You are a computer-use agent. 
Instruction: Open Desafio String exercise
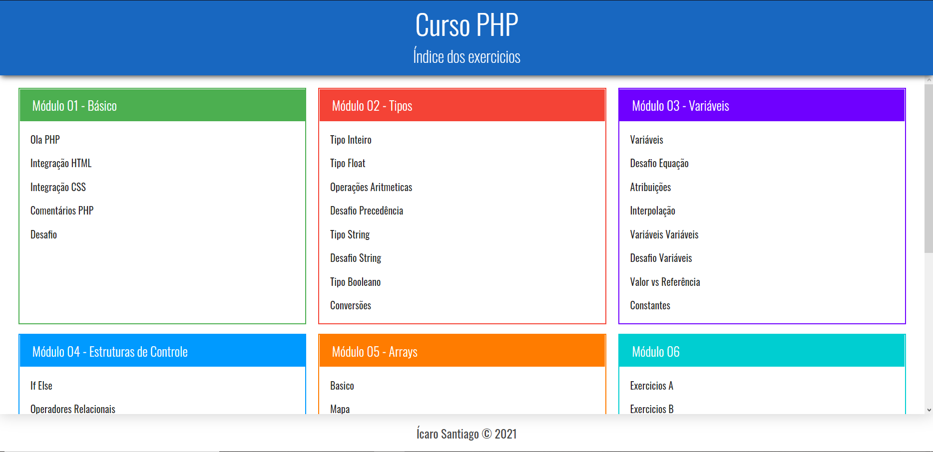[x=356, y=258]
